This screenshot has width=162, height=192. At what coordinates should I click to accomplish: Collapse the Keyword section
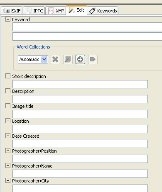8,19
